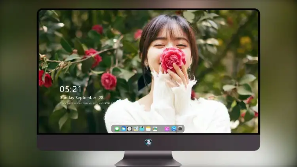Launch the pink iTunes music icon

tap(167, 129)
